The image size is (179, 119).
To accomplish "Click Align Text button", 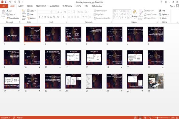I will click(x=99, y=15).
